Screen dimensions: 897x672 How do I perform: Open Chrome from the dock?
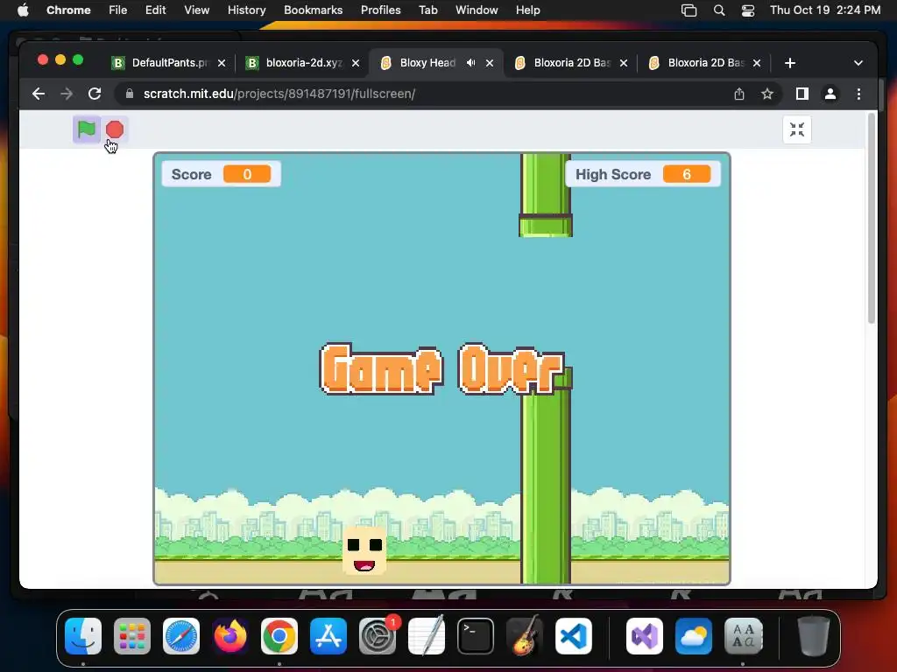(x=279, y=636)
